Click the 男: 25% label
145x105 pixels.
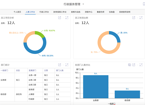(x=124, y=33)
